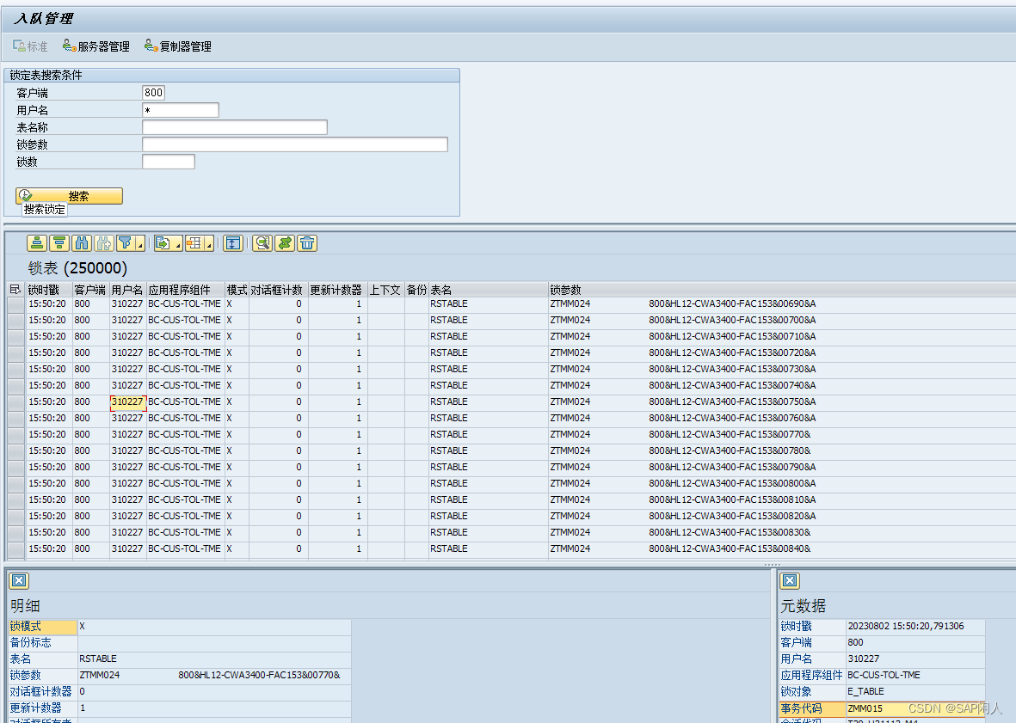Open the filter icon's dropdown arrow

(140, 243)
